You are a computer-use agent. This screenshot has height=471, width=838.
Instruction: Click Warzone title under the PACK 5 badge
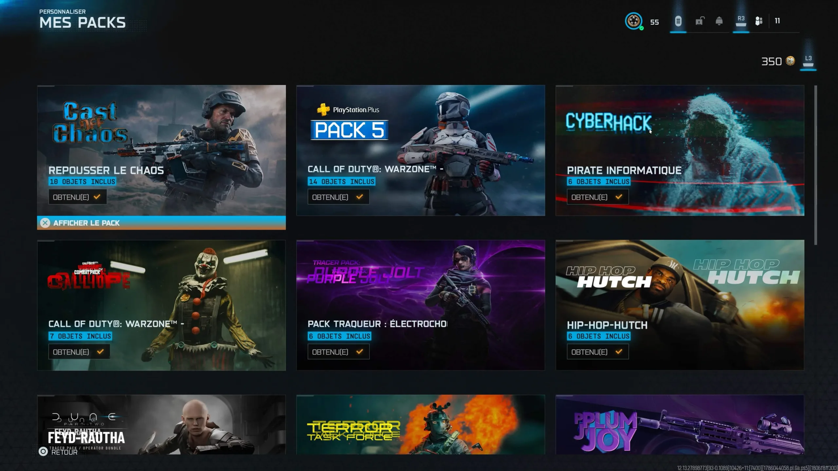point(375,169)
